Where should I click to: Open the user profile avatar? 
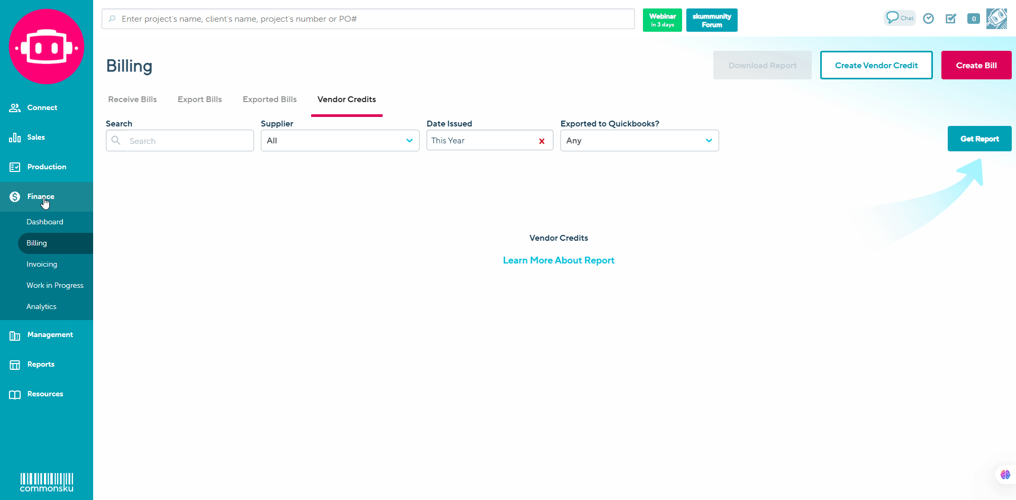click(996, 19)
